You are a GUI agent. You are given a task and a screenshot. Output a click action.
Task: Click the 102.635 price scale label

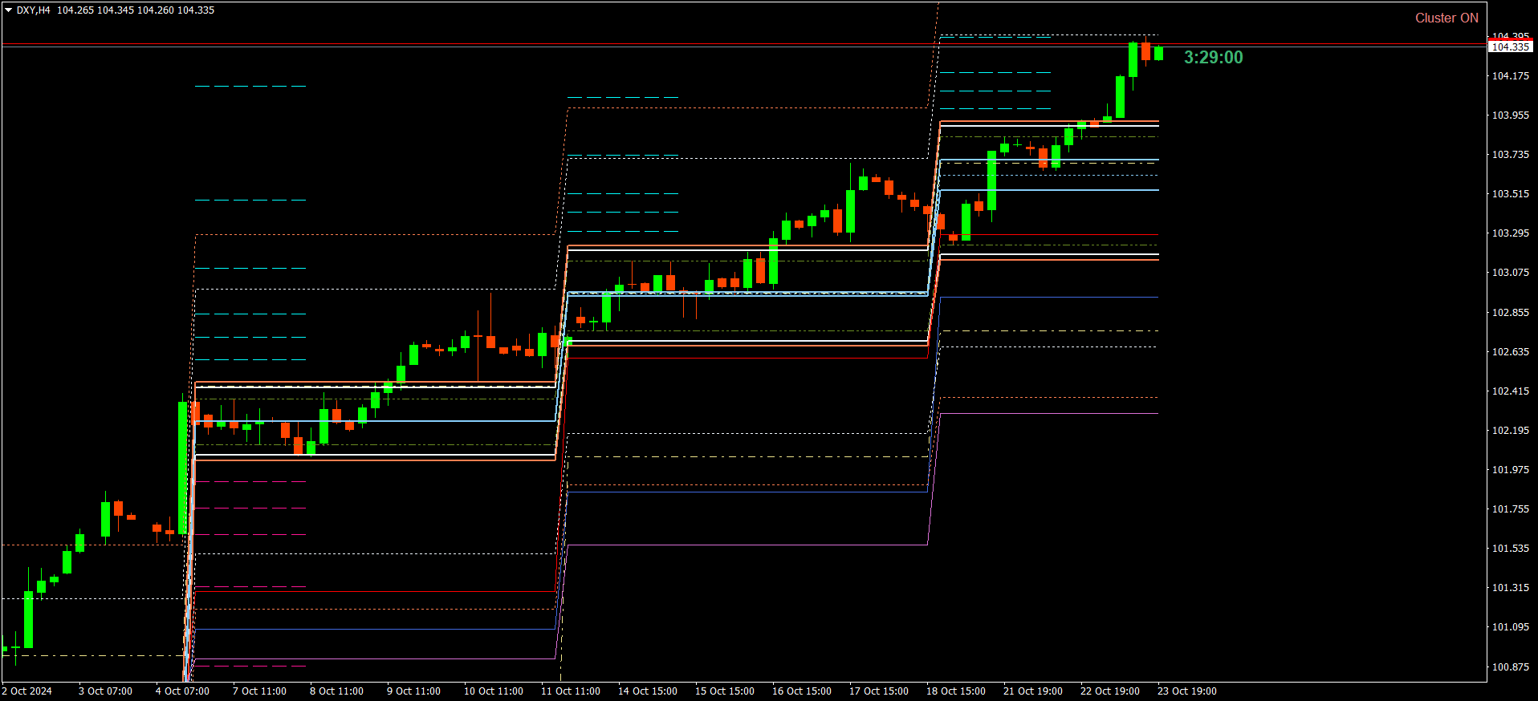point(1510,352)
